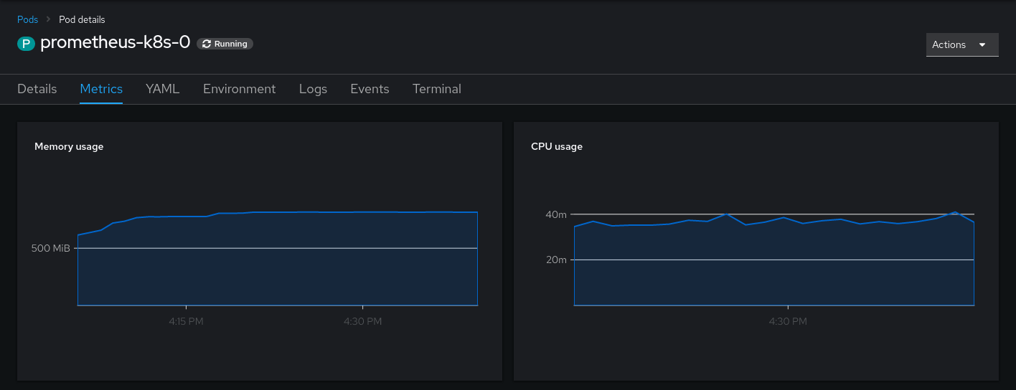Viewport: 1016px width, 390px height.
Task: View the Logs tab
Action: (x=313, y=89)
